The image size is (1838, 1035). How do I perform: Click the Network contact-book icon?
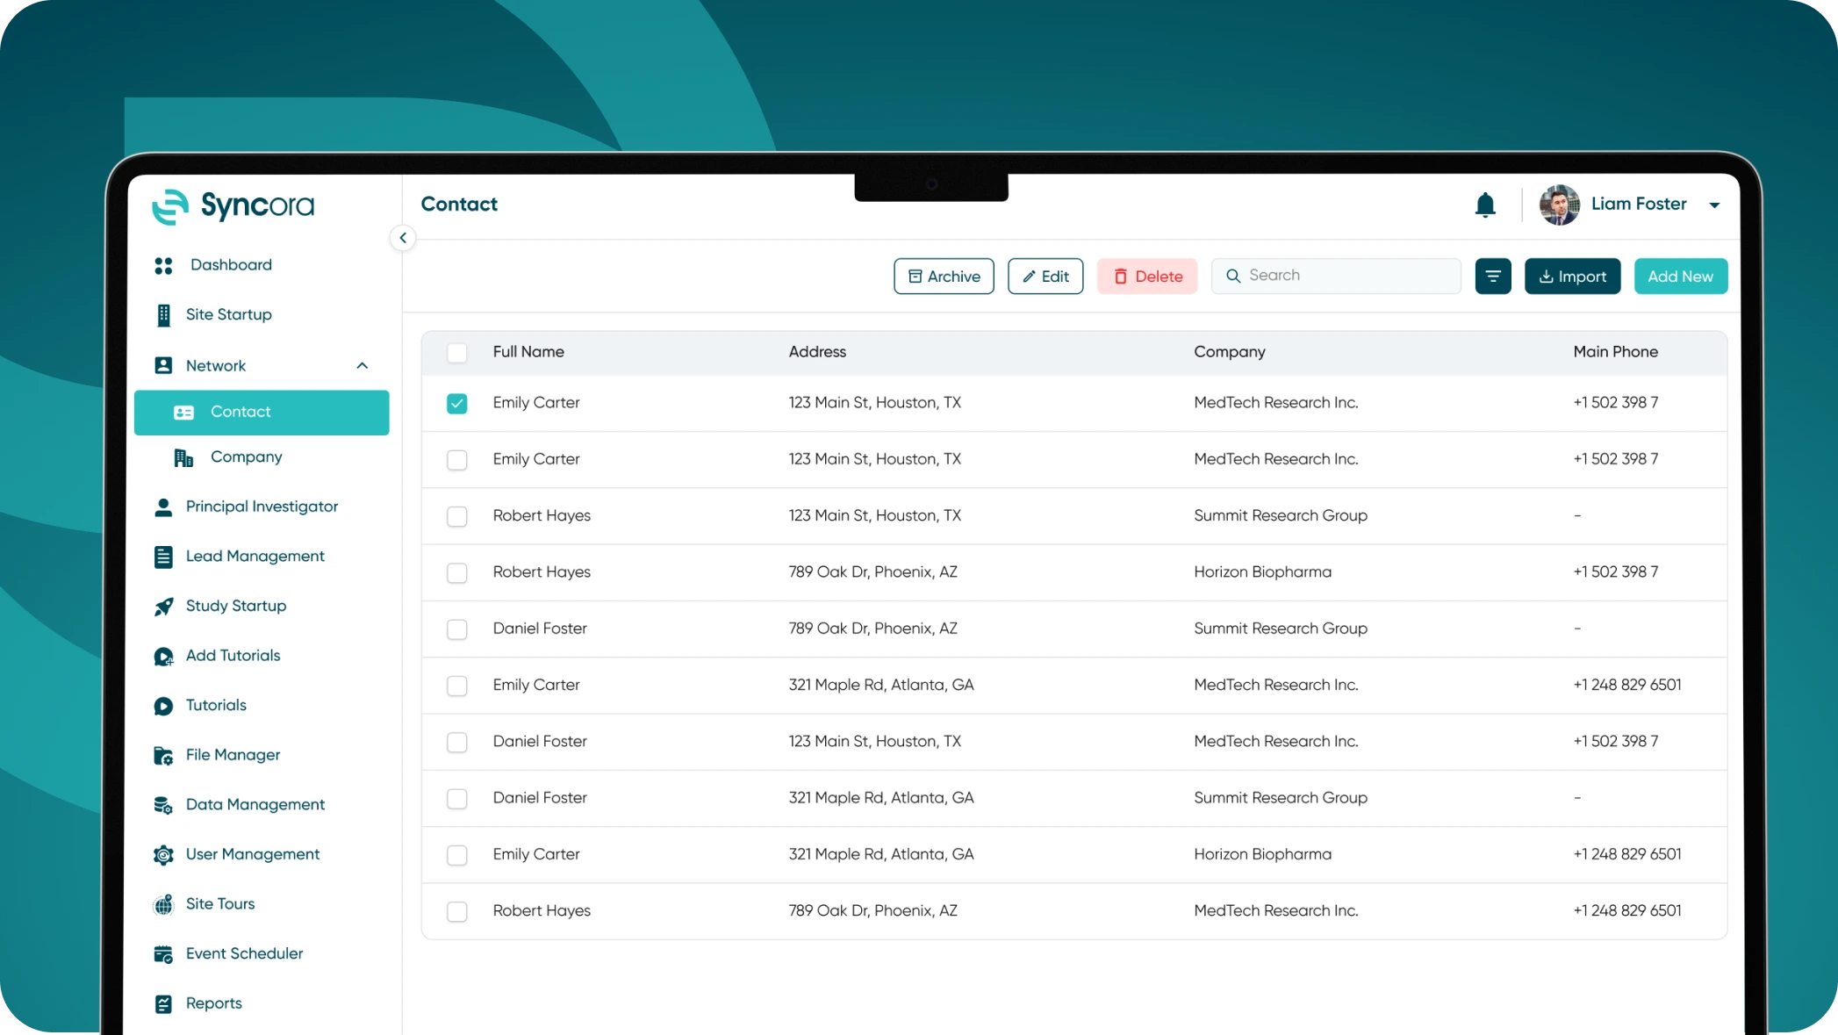163,365
